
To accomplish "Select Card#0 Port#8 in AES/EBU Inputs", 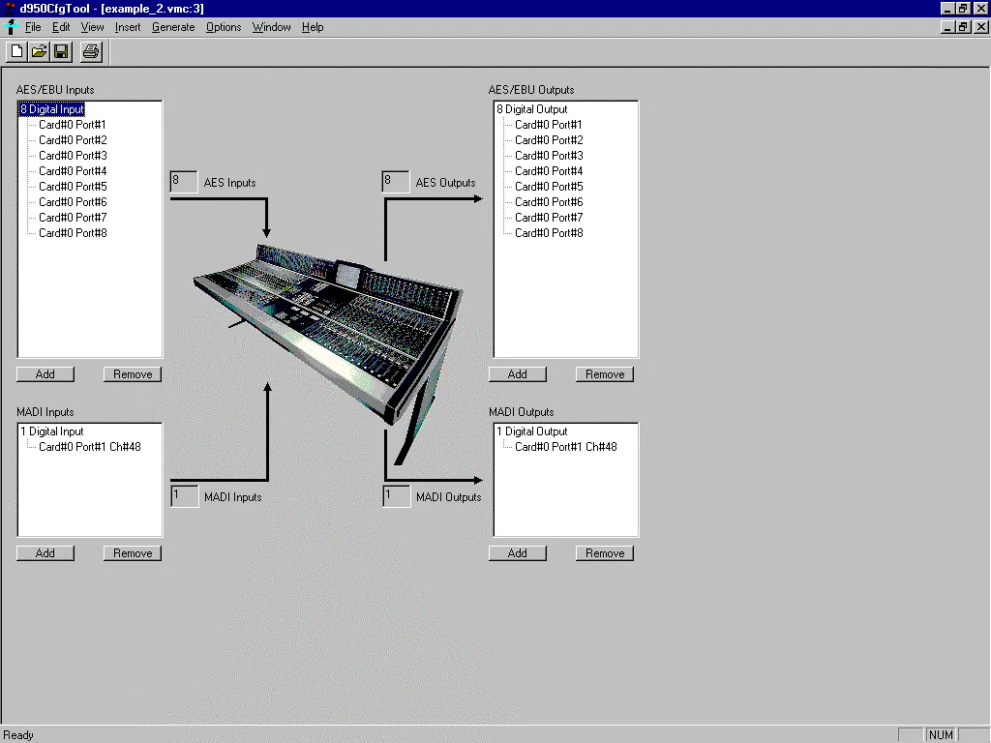I will pyautogui.click(x=73, y=232).
